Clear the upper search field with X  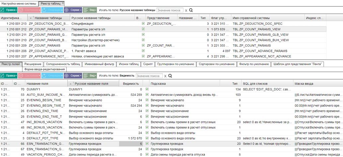[186, 11]
